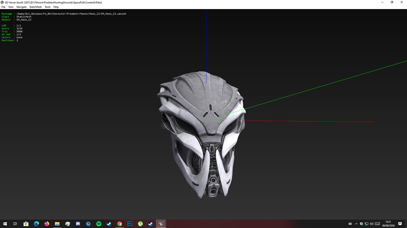Viewport: 407px width, 228px height.
Task: Open the 15:21 clock and calendar
Action: 388,224
